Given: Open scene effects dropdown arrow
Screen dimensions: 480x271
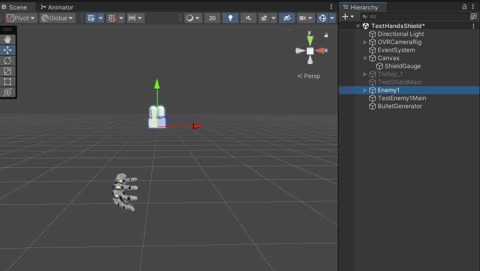Looking at the screenshot, I should (x=274, y=18).
